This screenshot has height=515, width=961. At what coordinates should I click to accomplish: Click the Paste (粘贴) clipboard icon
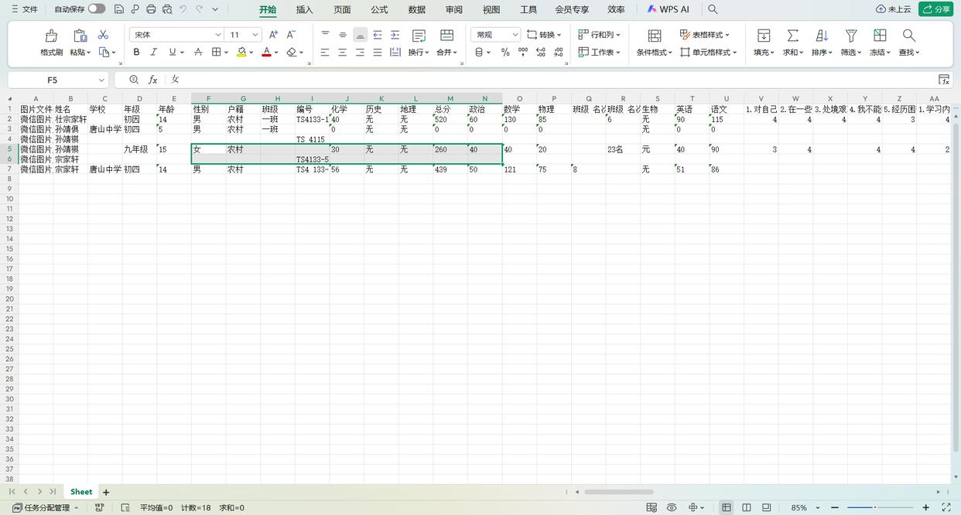pyautogui.click(x=80, y=36)
